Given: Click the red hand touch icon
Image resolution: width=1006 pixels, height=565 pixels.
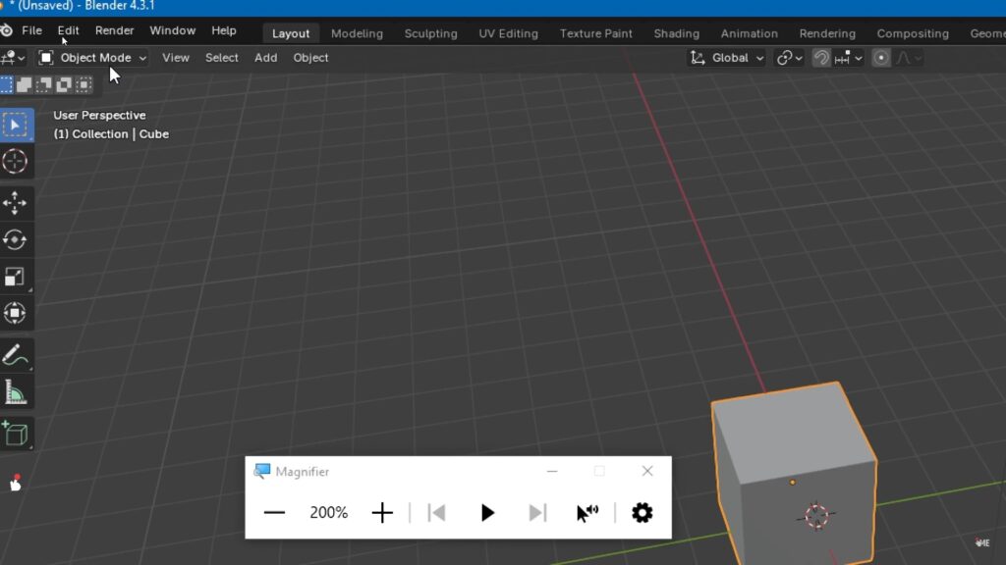Looking at the screenshot, I should pyautogui.click(x=16, y=483).
